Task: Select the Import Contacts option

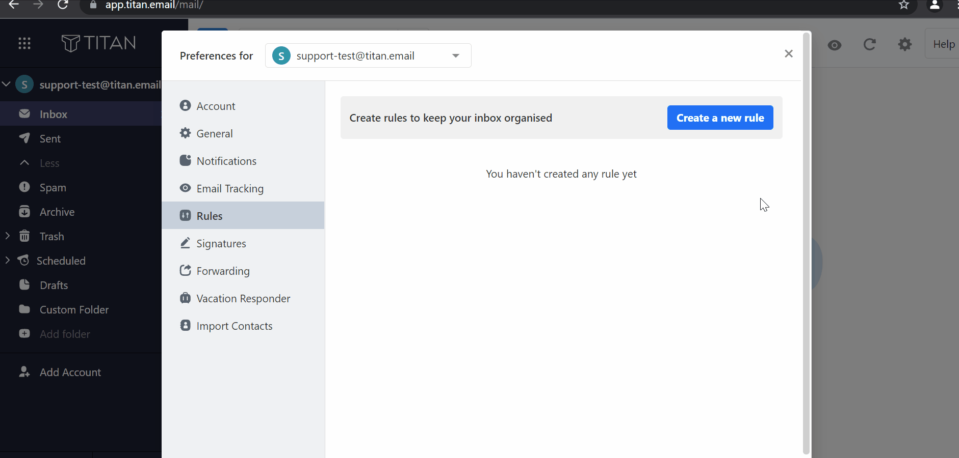Action: coord(234,326)
